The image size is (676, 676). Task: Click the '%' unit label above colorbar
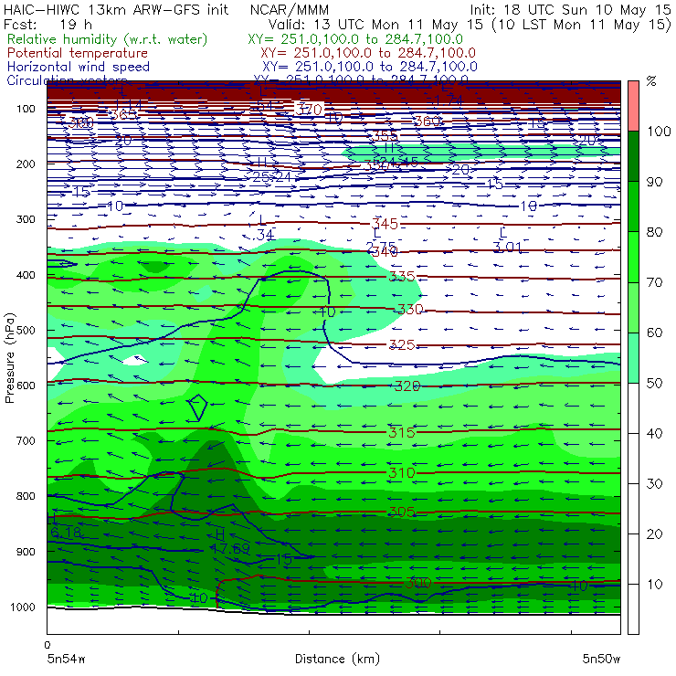651,81
